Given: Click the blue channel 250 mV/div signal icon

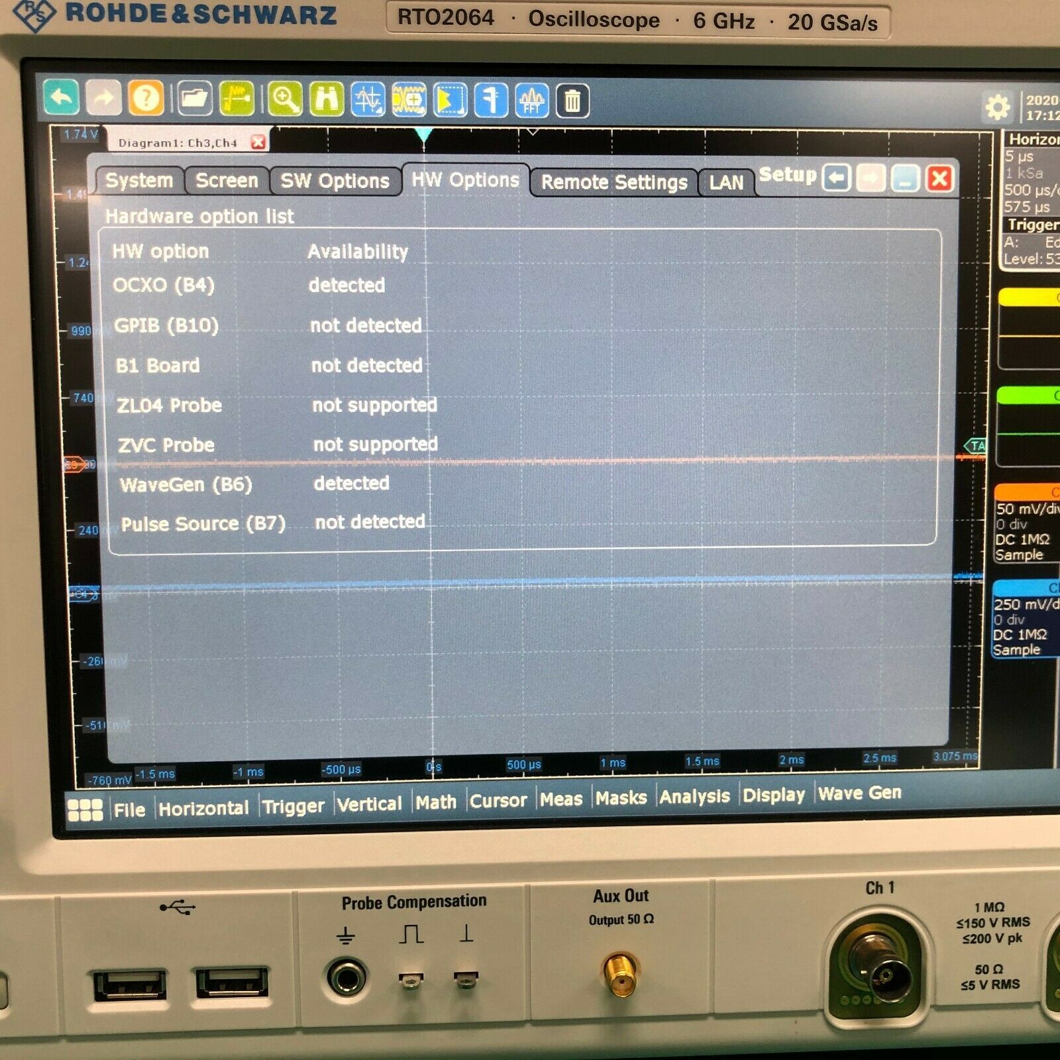Looking at the screenshot, I should click(x=1026, y=619).
